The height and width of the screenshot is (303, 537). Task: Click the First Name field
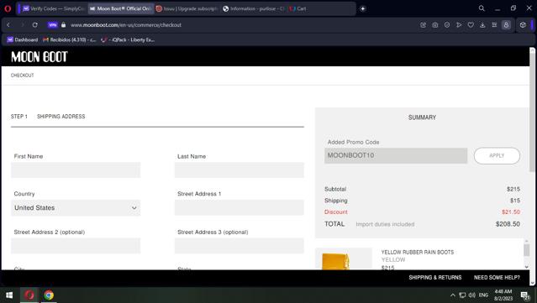(76, 170)
